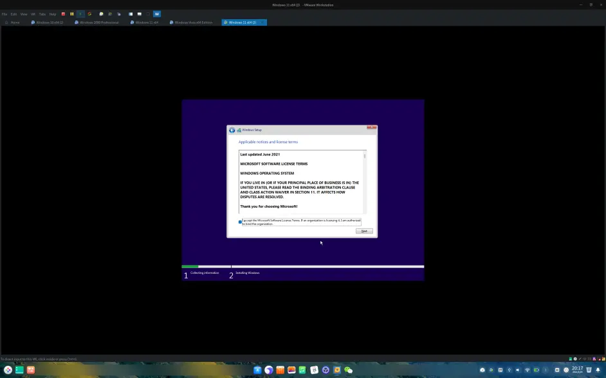Image resolution: width=606 pixels, height=378 pixels.
Task: Open the WeChat dock icon
Action: [349, 370]
